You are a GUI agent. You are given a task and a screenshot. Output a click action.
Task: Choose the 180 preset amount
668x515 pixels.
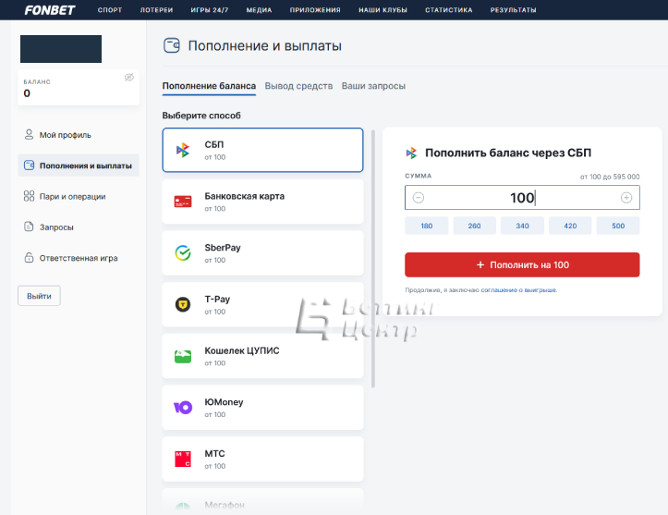[427, 226]
